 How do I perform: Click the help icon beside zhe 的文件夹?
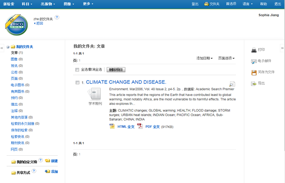57,17
